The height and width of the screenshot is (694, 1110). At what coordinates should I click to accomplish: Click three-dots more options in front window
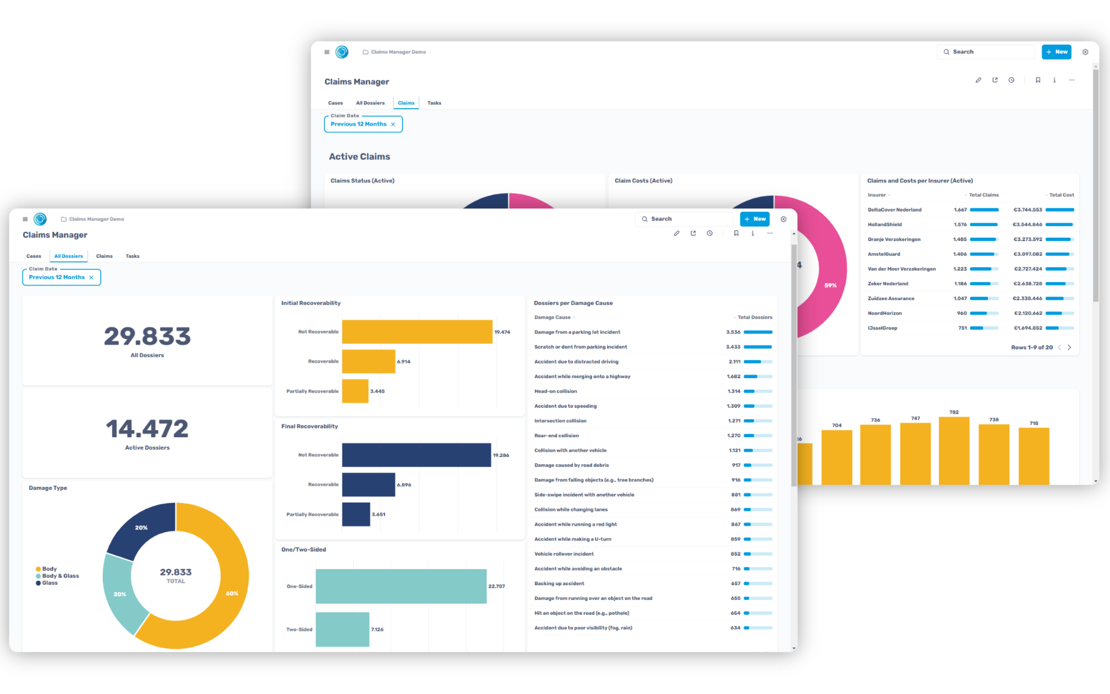[x=769, y=234]
